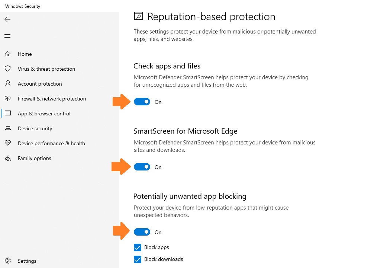Click the Firewall antenna icon
The image size is (374, 268).
tap(8, 98)
